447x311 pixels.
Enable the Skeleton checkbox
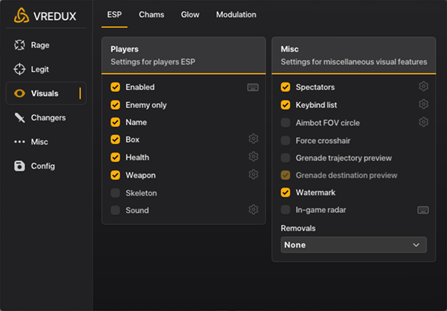pos(115,193)
